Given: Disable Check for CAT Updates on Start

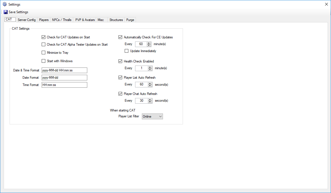Looking at the screenshot, I should tap(43, 37).
